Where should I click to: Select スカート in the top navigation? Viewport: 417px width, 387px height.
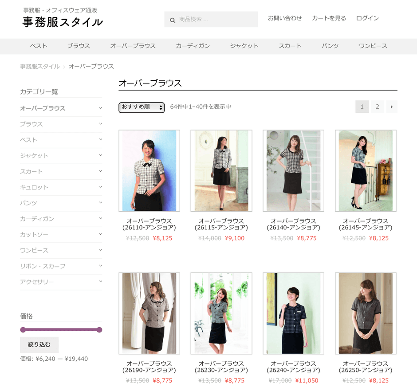(x=290, y=46)
